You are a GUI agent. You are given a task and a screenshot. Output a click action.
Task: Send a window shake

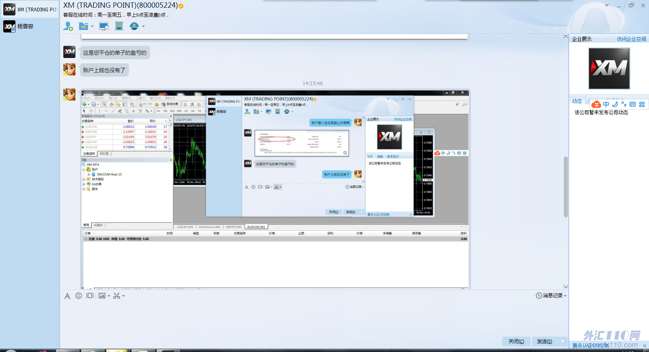[90, 296]
